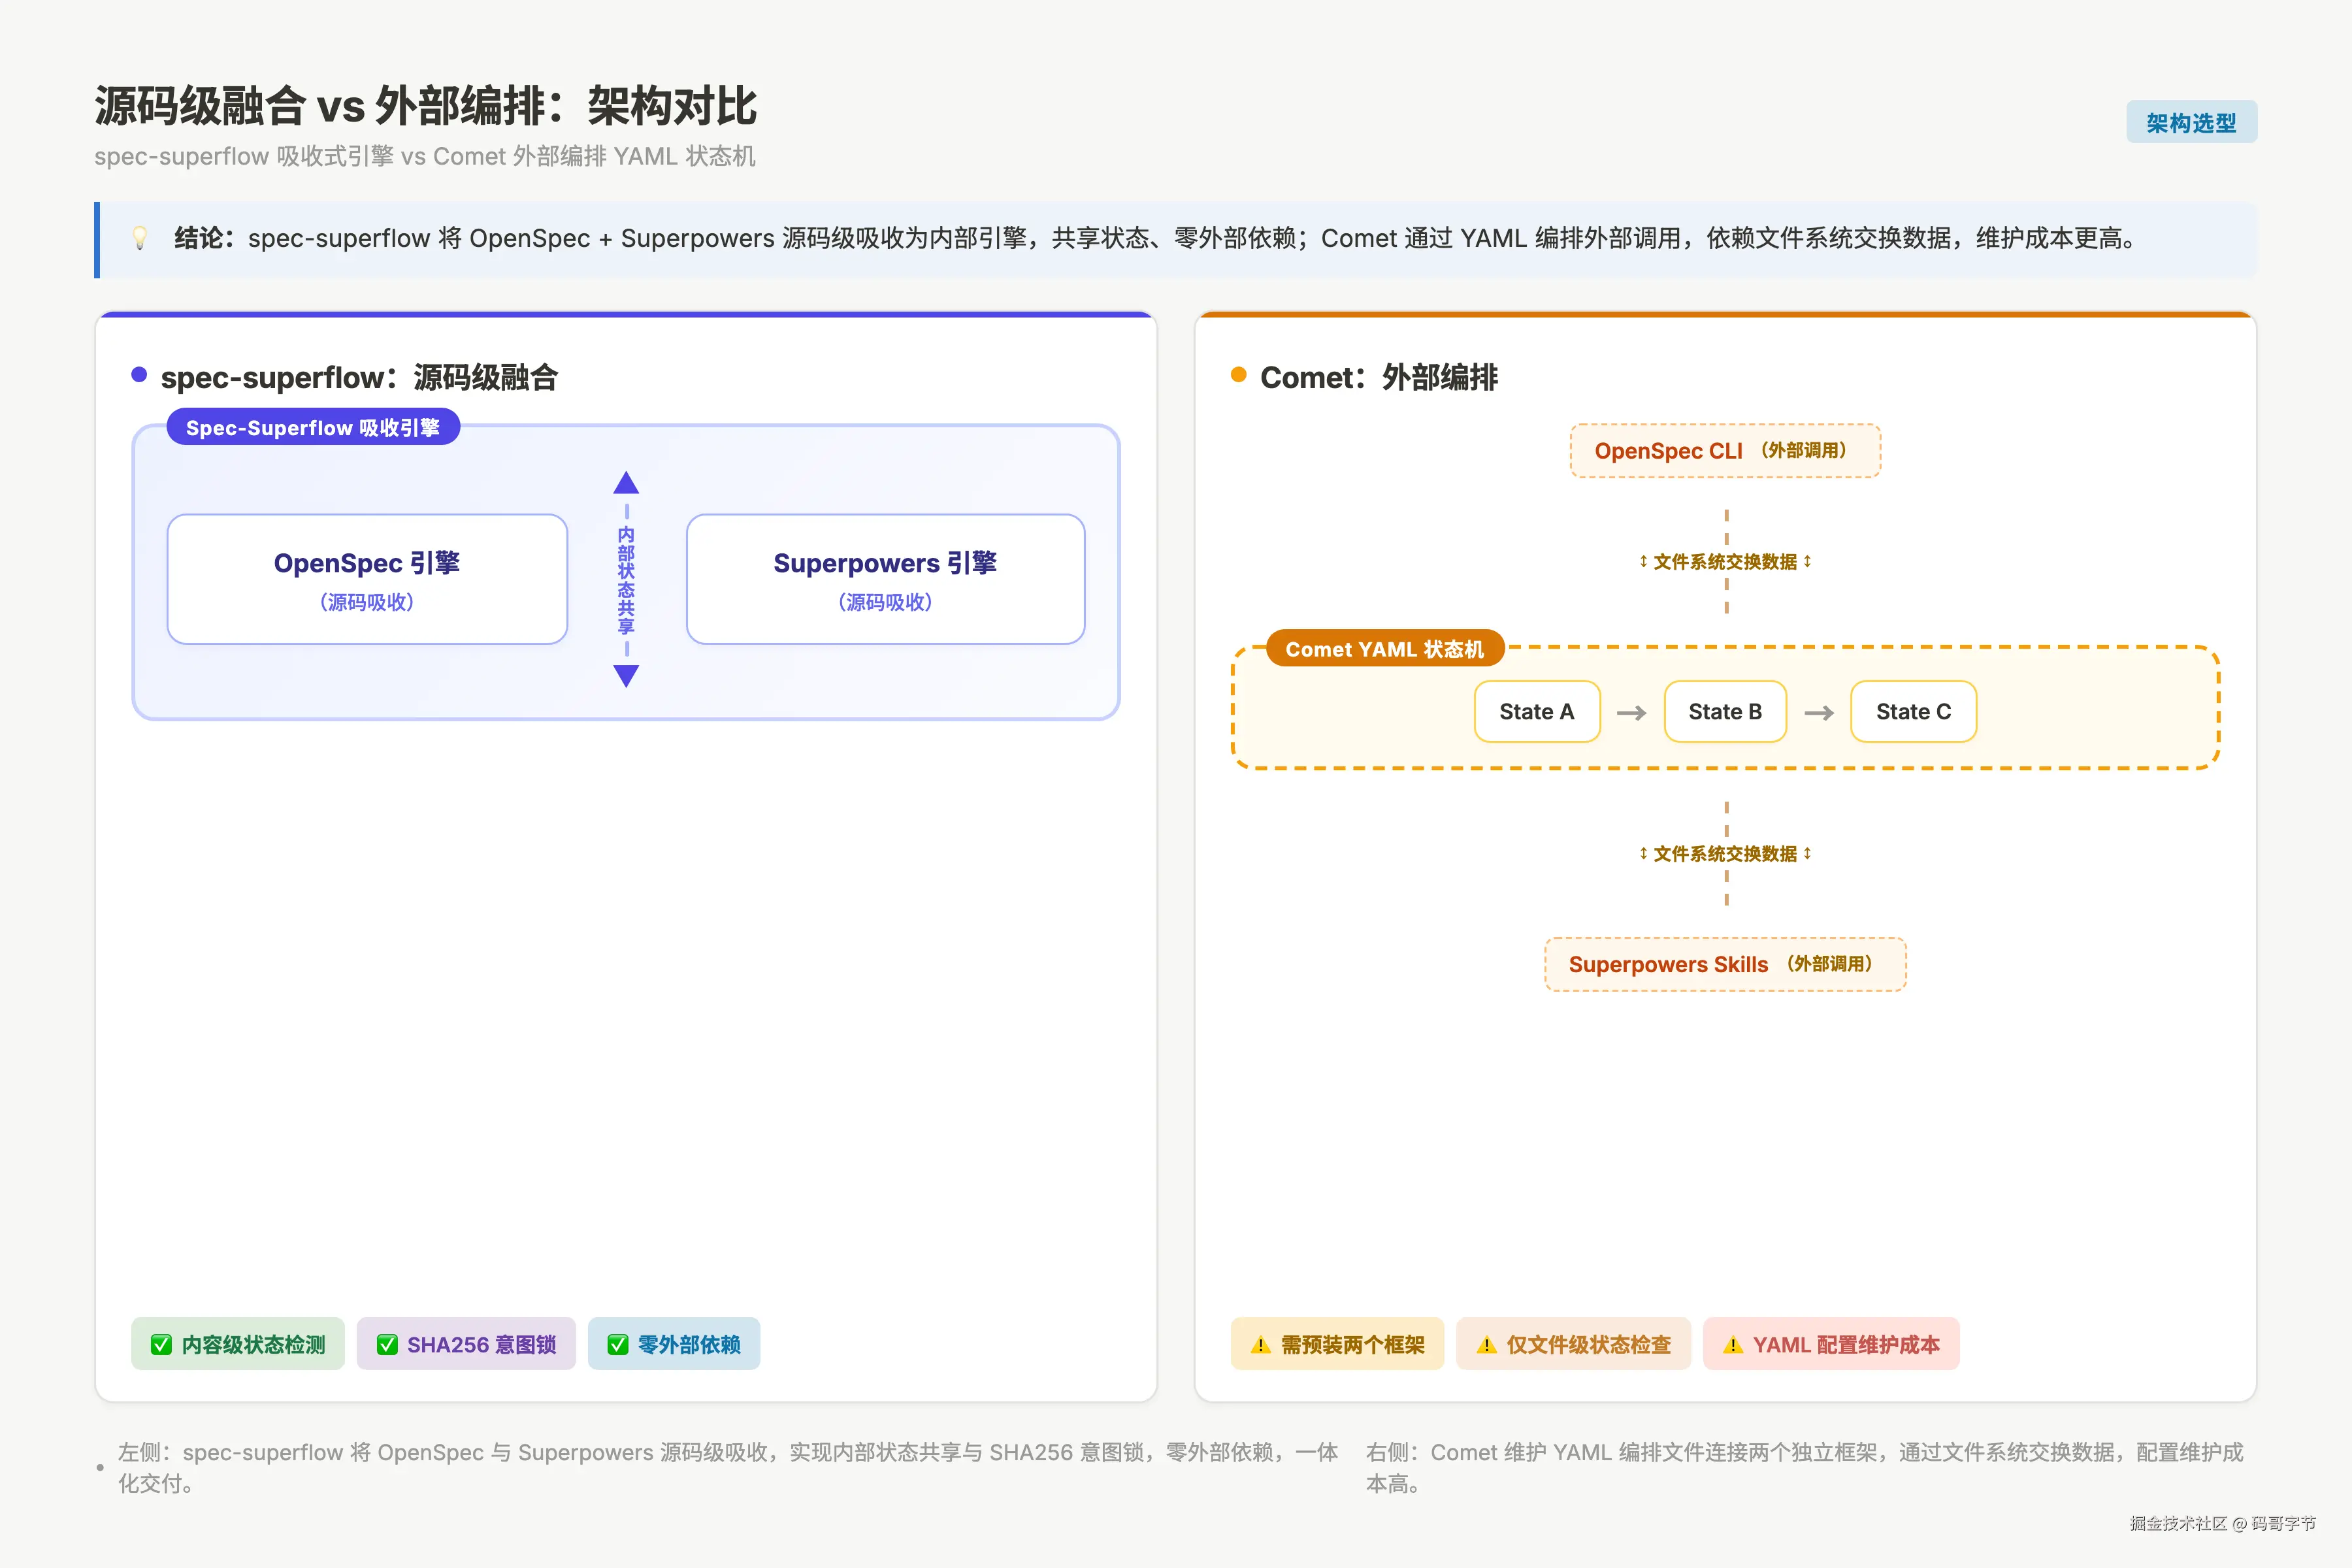The height and width of the screenshot is (1568, 2352).
Task: Click the upward purple arrowhead above 内部状态共享
Action: 626,483
